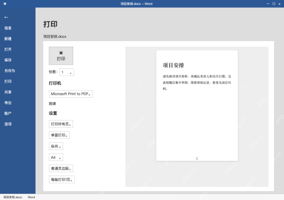Screen dimensions: 284x200
Task: Click the 就绪 printer status text
Action: [52, 103]
